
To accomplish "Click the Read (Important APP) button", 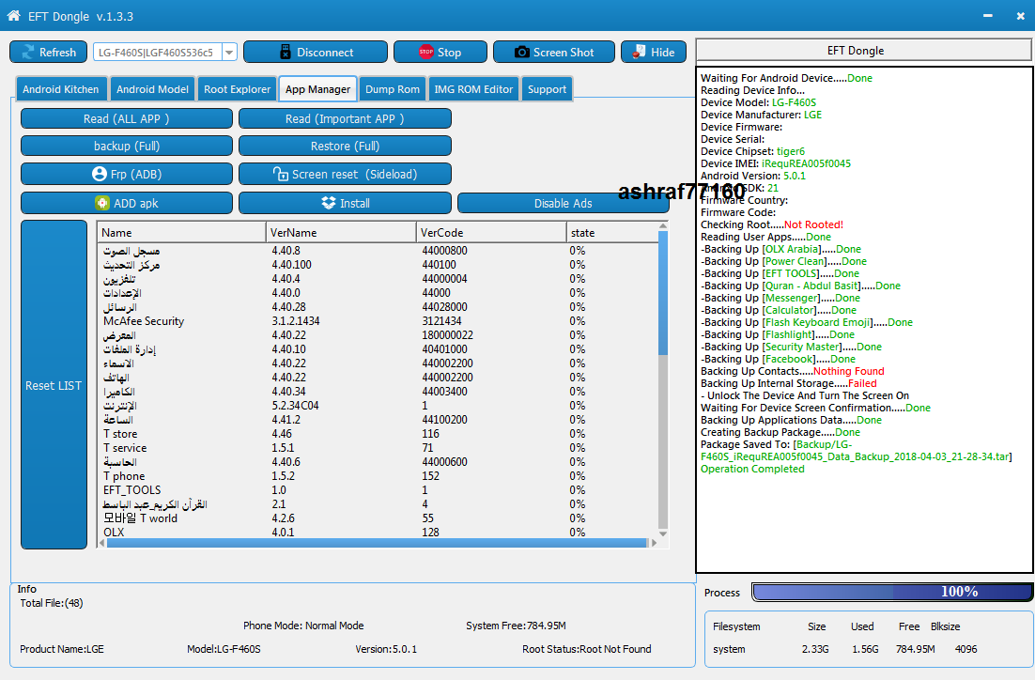I will pos(345,119).
